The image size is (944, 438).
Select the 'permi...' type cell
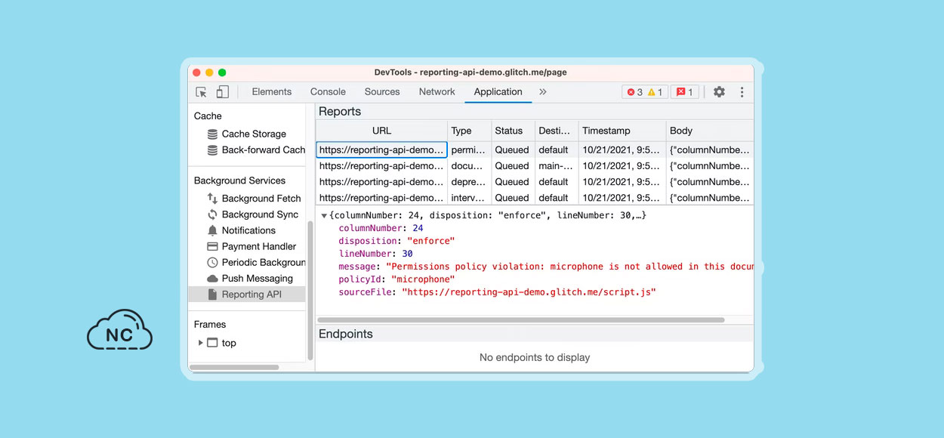tap(470, 150)
